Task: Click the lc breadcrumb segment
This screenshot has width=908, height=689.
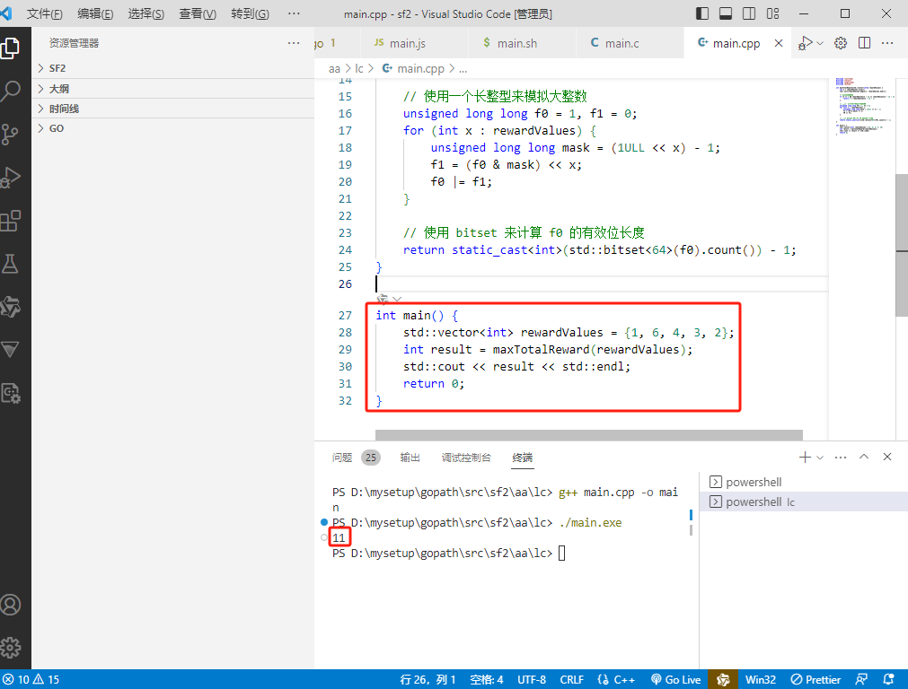Action: (x=359, y=69)
